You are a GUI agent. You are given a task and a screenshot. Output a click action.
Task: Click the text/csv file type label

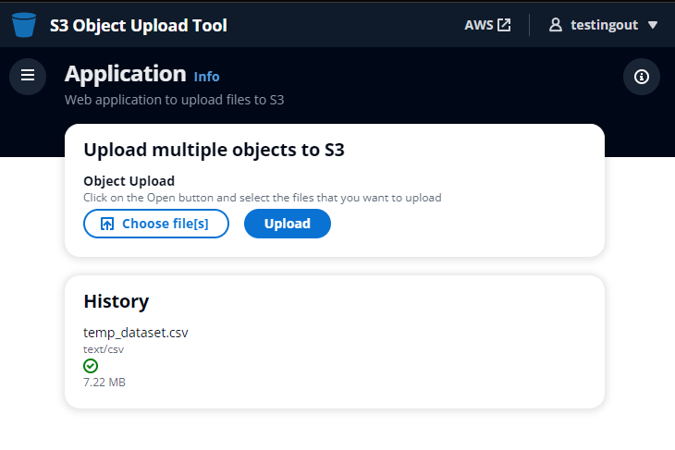tap(104, 350)
